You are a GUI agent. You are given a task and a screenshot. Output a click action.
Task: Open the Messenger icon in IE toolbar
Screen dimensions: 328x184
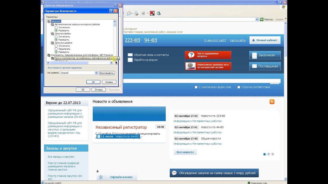159,13
